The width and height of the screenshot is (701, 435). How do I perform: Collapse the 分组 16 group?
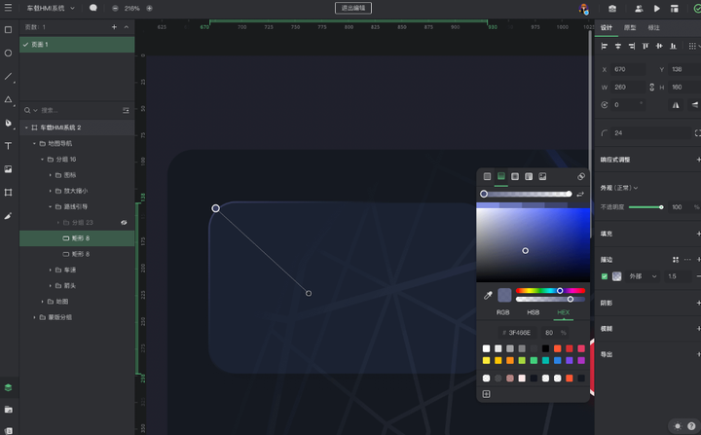tap(43, 160)
